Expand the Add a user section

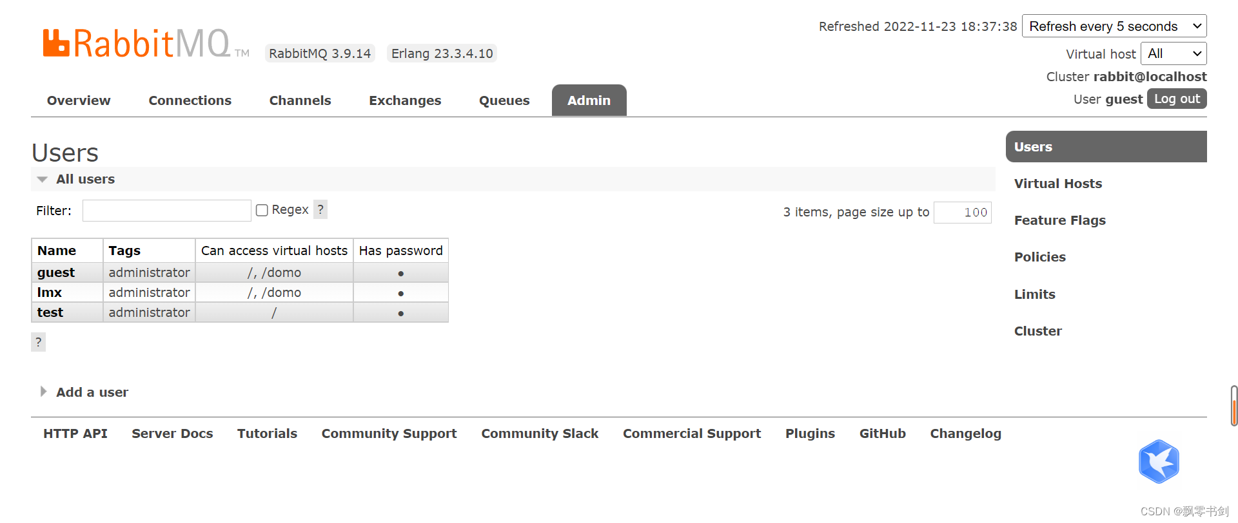click(92, 392)
